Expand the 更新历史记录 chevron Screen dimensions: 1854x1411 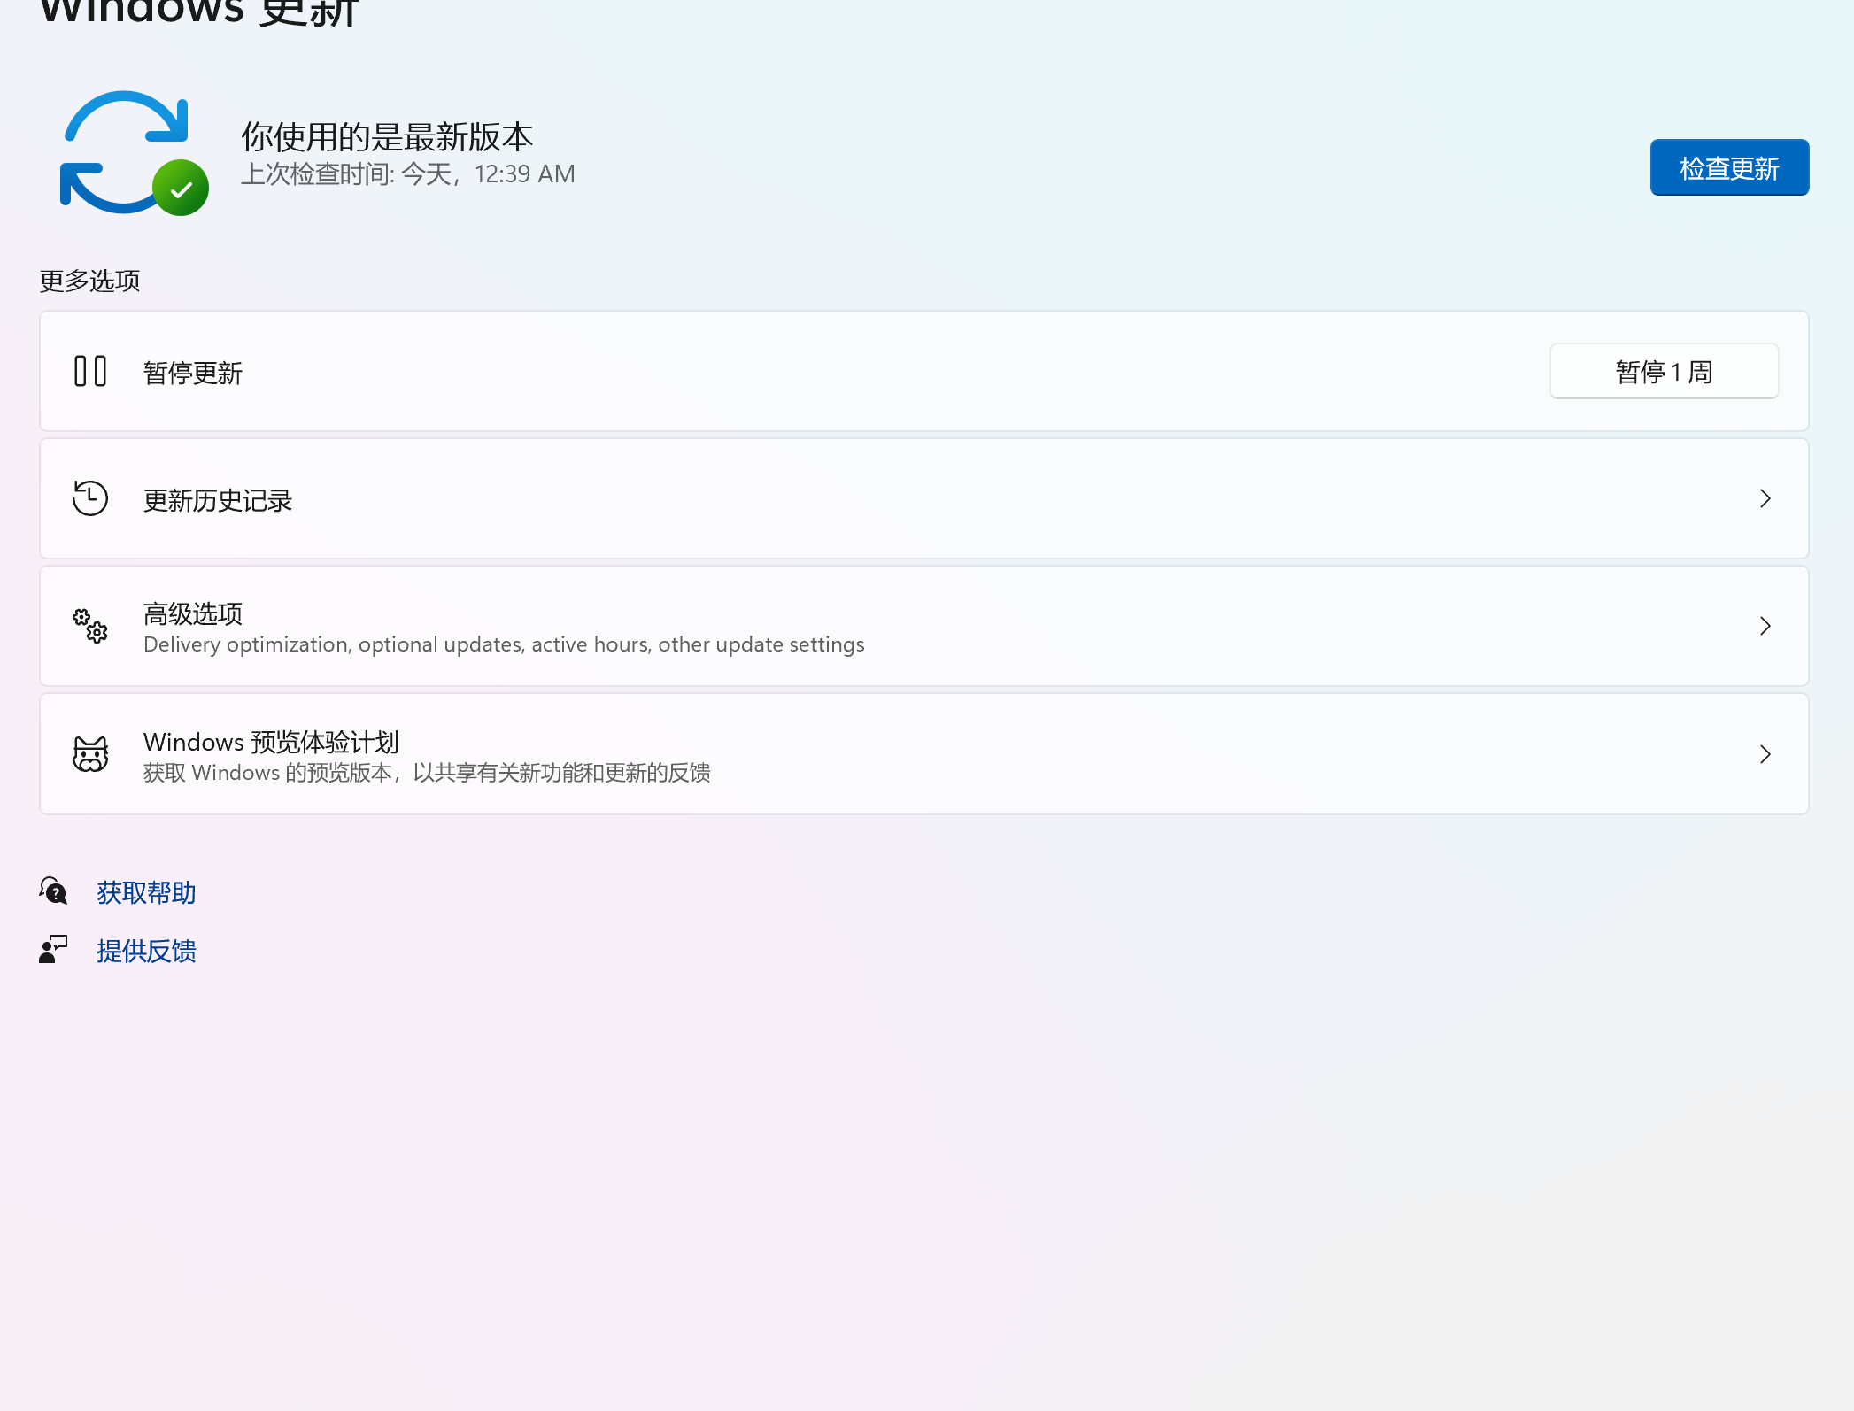(1765, 498)
